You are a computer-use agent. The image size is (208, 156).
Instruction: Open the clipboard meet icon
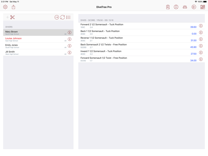point(168,7)
